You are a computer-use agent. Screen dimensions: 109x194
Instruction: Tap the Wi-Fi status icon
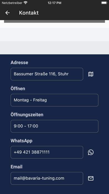click(x=26, y=3)
